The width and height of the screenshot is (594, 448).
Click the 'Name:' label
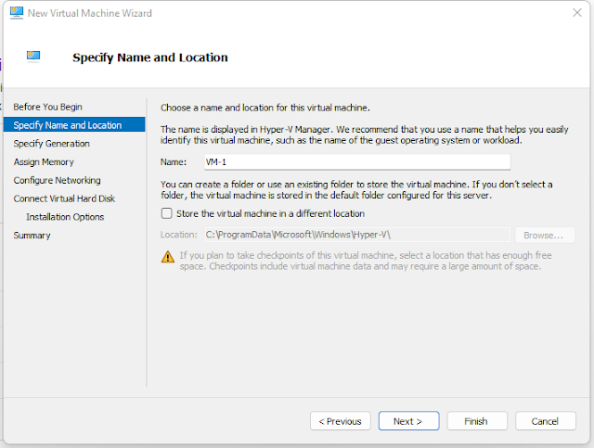pyautogui.click(x=174, y=162)
